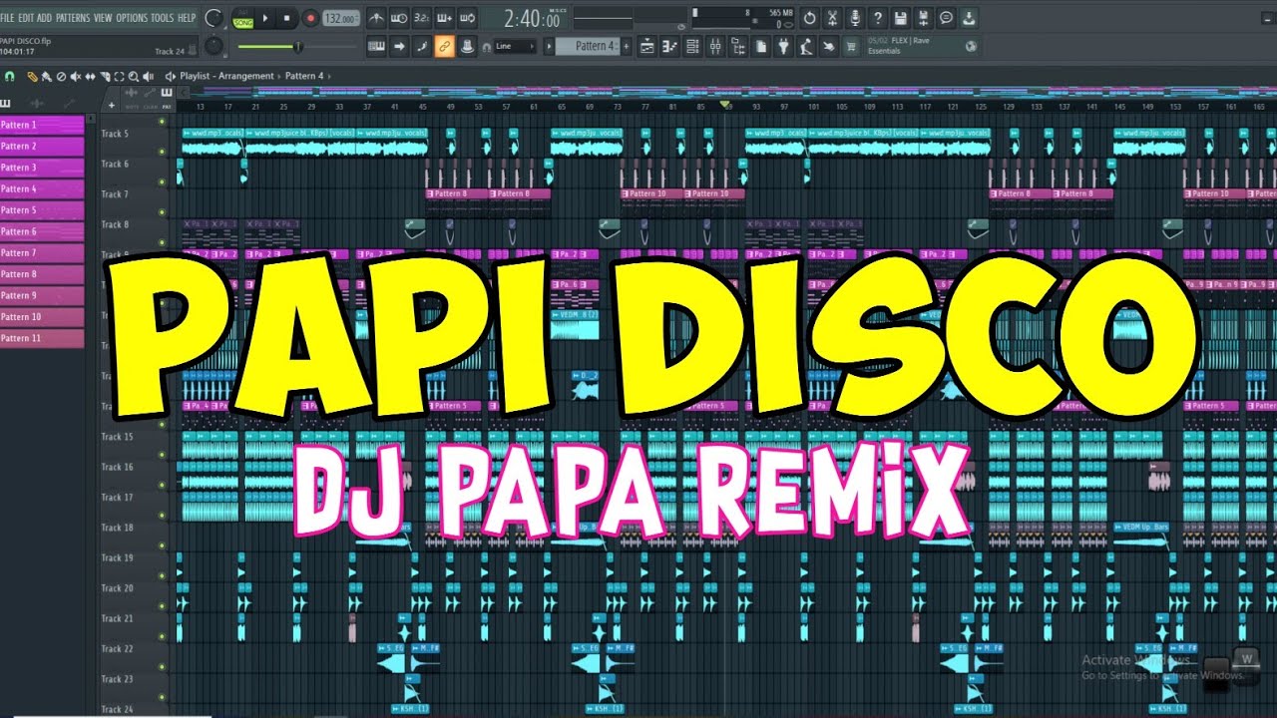The height and width of the screenshot is (718, 1277).
Task: Click the blend recording overdub icon
Action: (x=445, y=18)
